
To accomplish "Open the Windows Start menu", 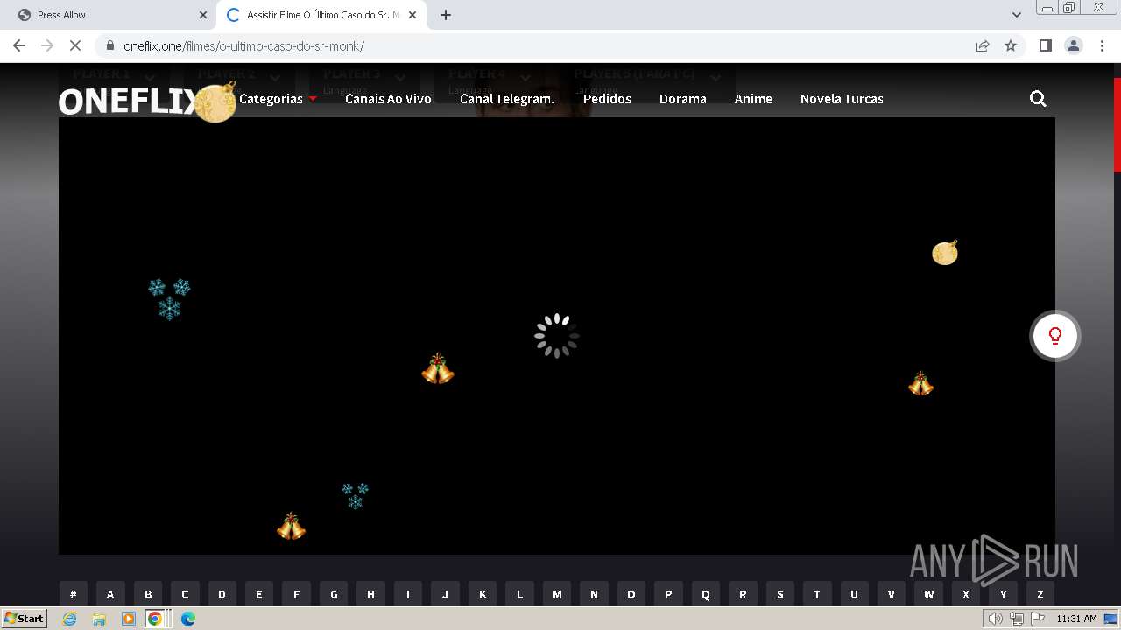I will pyautogui.click(x=25, y=619).
